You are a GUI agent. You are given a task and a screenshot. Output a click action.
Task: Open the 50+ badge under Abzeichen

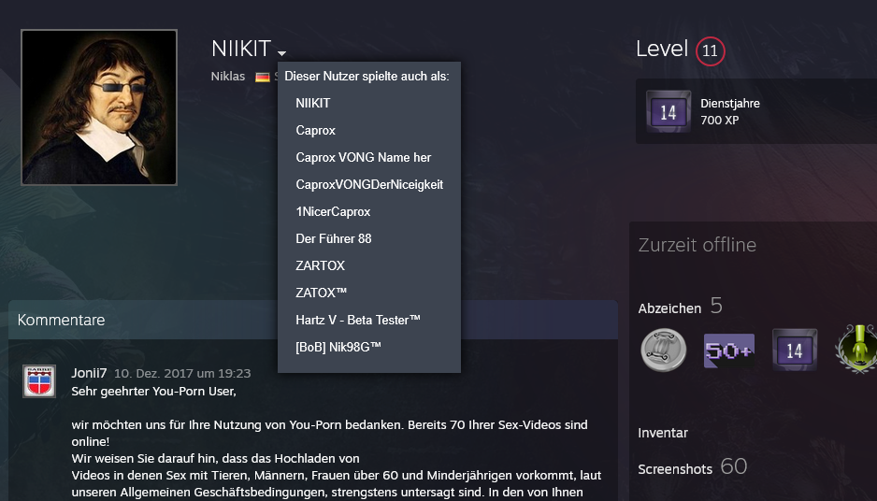[x=728, y=350]
